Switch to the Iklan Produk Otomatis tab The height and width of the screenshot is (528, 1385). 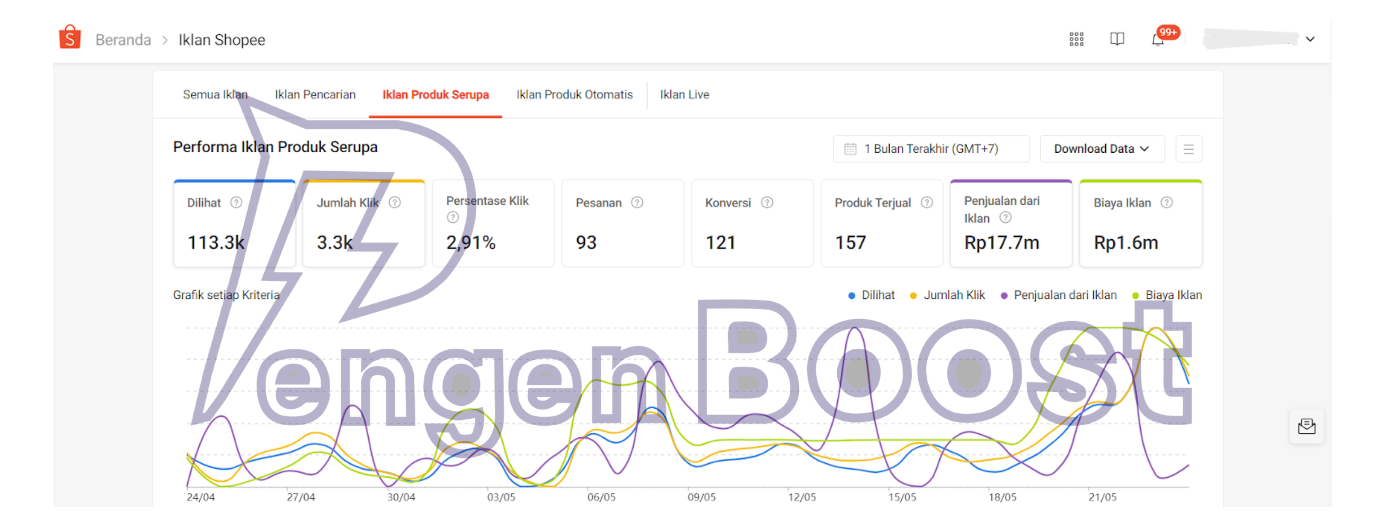tap(574, 95)
